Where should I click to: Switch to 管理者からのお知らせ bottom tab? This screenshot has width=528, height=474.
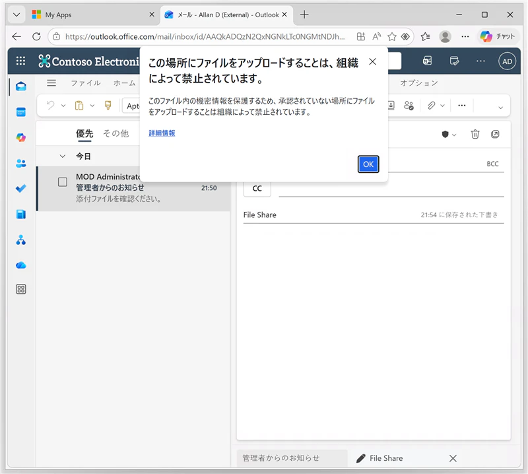click(292, 458)
